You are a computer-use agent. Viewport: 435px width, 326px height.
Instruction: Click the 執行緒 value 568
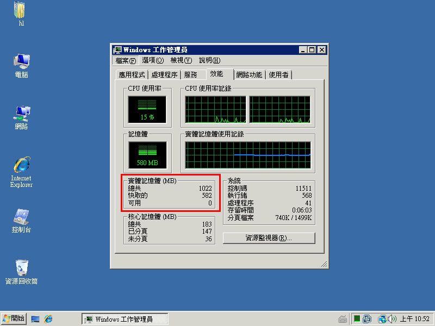pos(307,196)
